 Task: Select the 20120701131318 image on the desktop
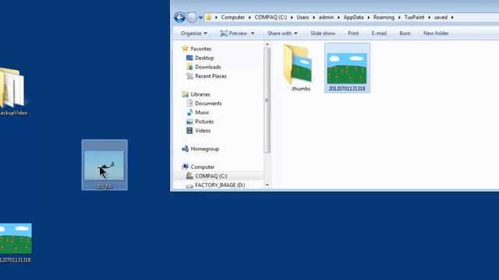(16, 243)
